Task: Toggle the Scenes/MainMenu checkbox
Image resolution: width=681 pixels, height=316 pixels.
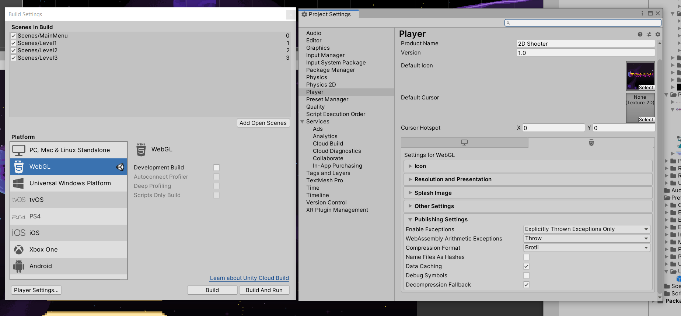Action: point(14,36)
